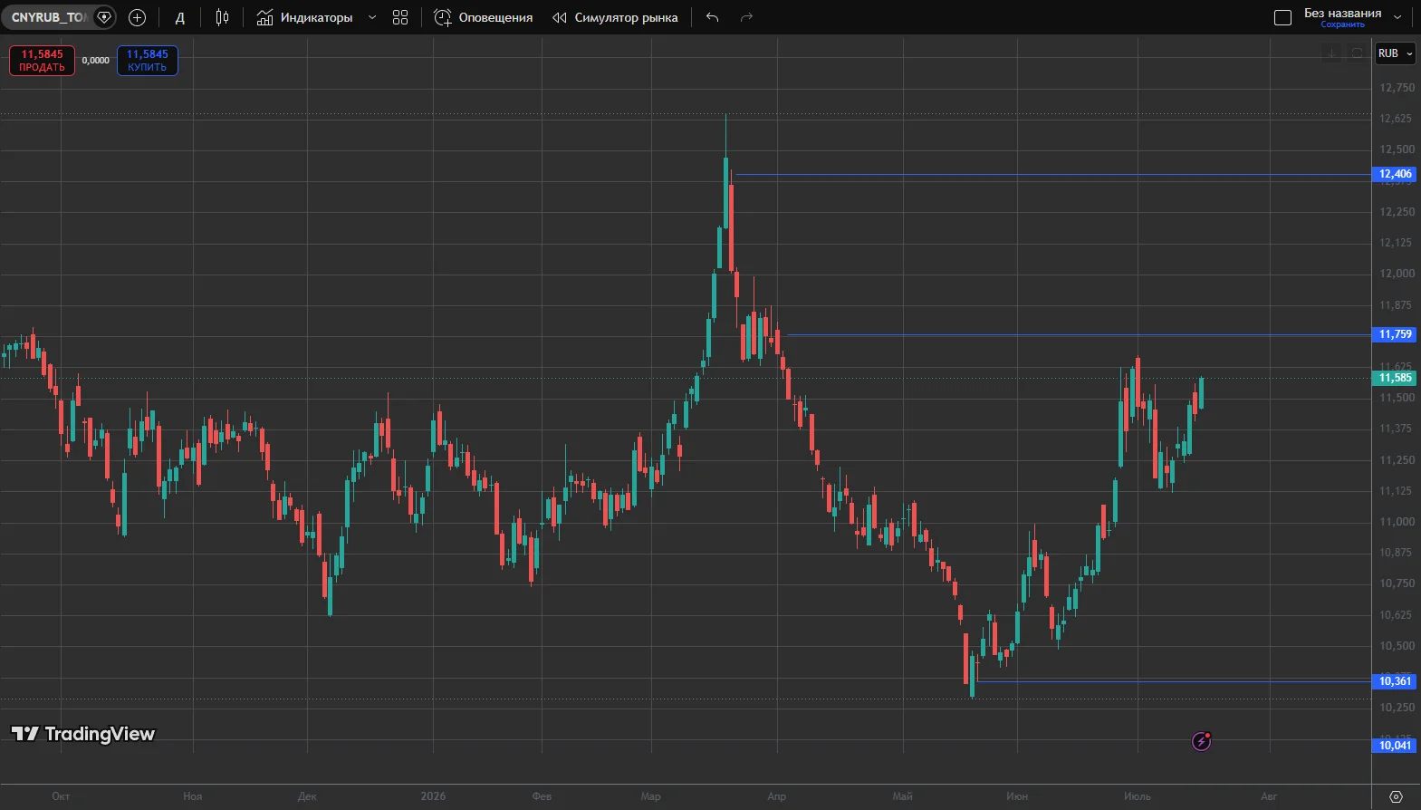Screen dimensions: 1421x810
Task: Click the 11,000 price scale value
Action: click(1397, 522)
